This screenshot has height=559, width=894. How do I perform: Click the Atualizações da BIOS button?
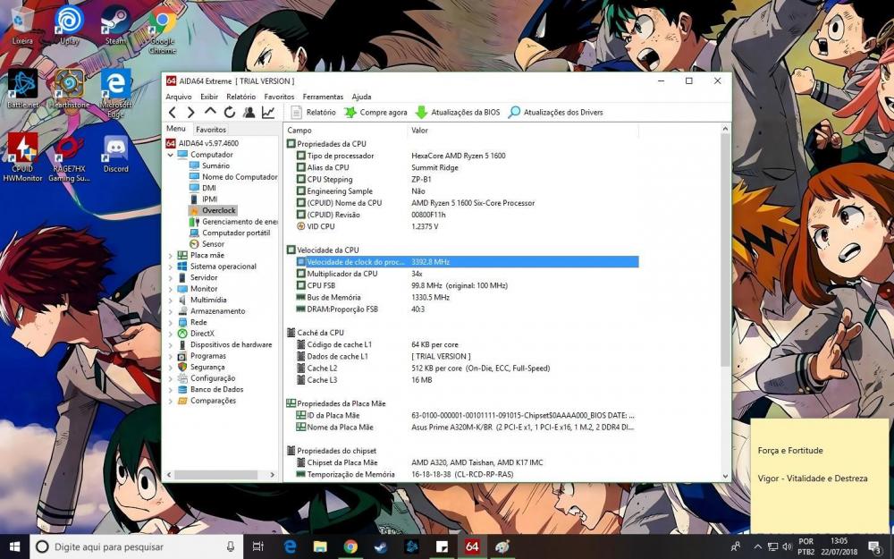click(x=458, y=113)
